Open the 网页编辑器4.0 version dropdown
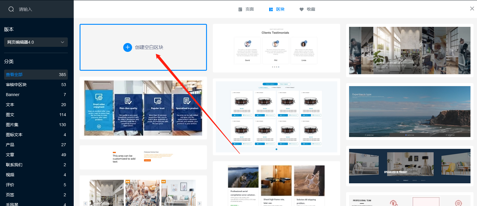This screenshot has height=206, width=477. [x=36, y=42]
